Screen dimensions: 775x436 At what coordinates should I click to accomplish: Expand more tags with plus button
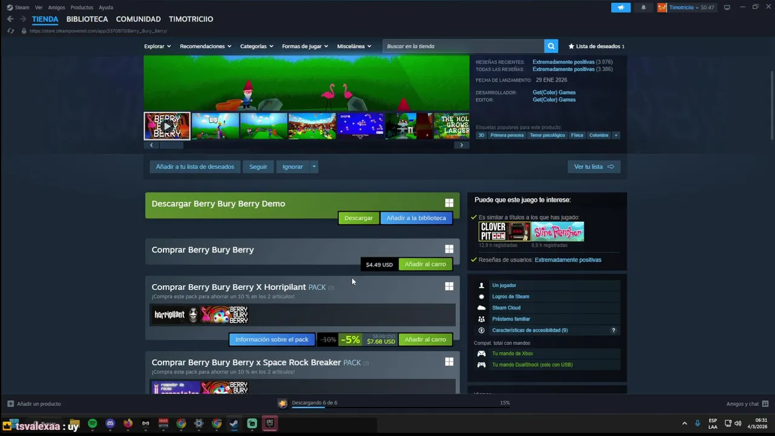616,135
